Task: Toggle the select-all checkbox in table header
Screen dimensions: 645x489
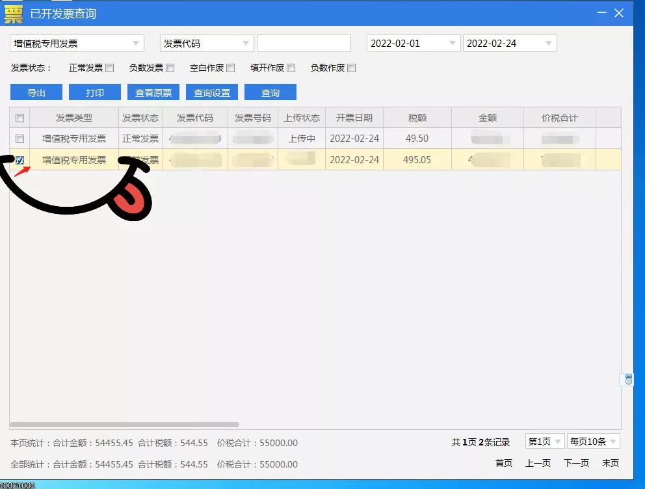Action: point(20,118)
